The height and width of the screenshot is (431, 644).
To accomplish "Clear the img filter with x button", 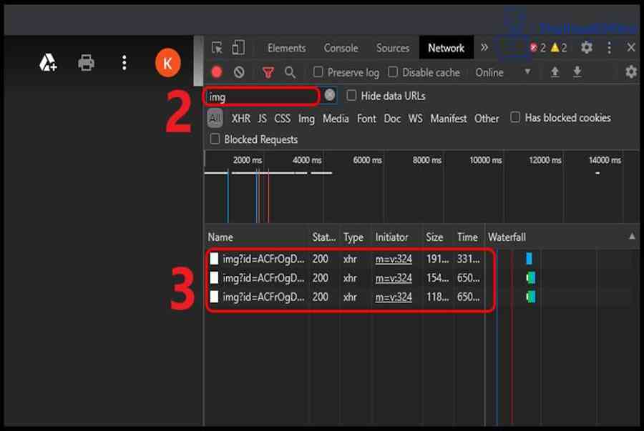I will coord(329,95).
